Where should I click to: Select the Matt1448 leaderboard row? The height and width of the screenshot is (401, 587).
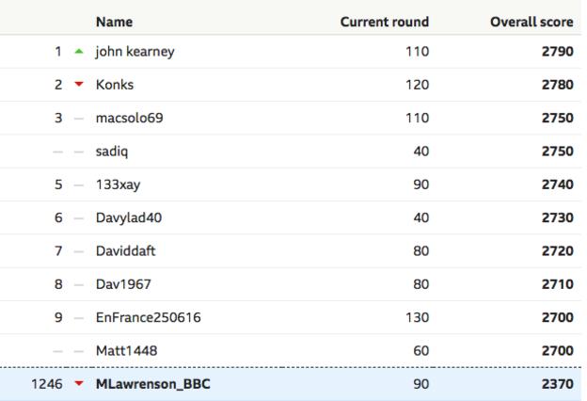[x=291, y=351]
